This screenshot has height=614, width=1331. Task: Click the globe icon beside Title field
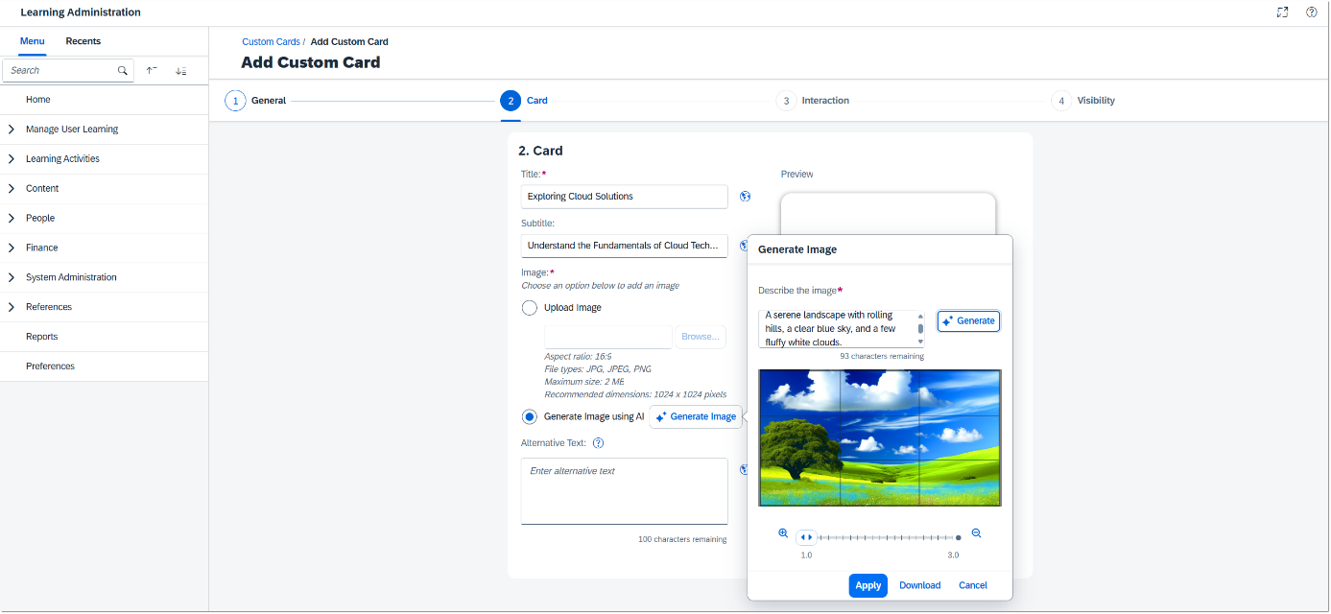pos(746,197)
